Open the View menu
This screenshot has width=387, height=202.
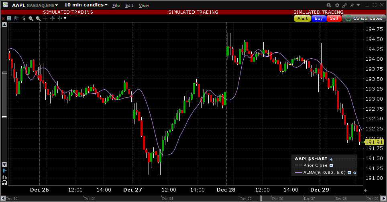point(144,6)
